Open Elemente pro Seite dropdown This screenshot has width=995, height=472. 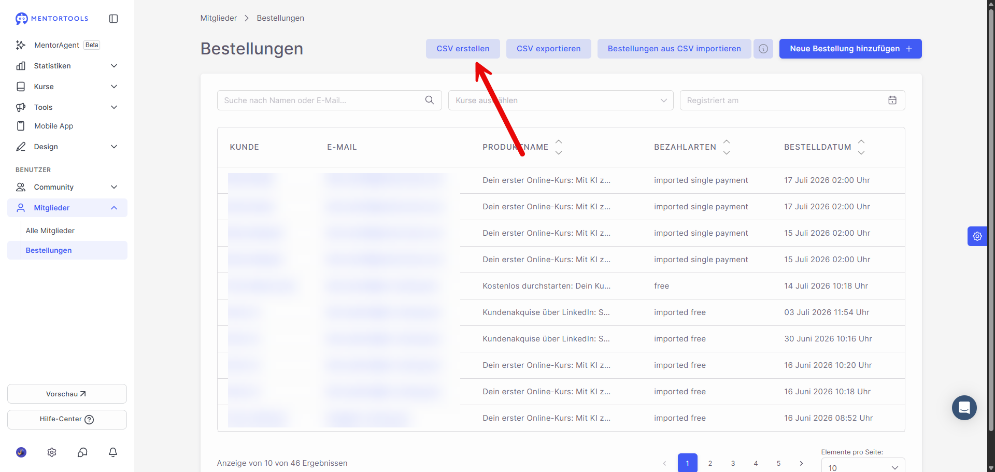pos(863,465)
